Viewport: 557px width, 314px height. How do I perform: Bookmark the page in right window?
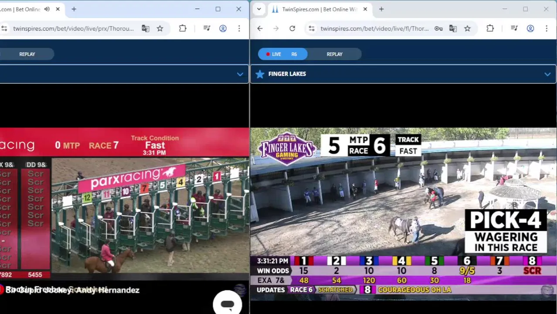(467, 28)
